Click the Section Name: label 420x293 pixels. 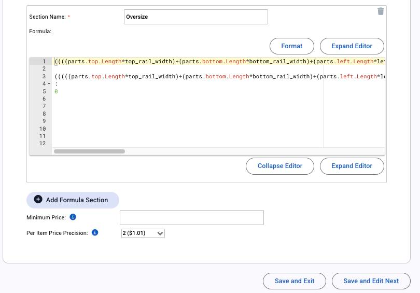[x=47, y=17]
